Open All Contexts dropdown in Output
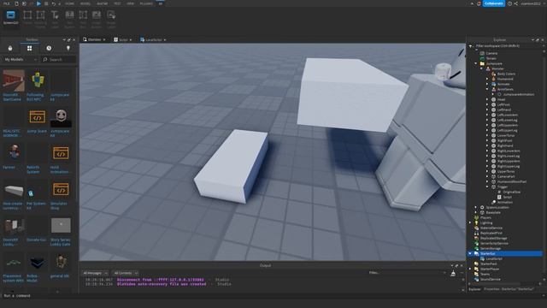547x308 pixels. pyautogui.click(x=126, y=273)
